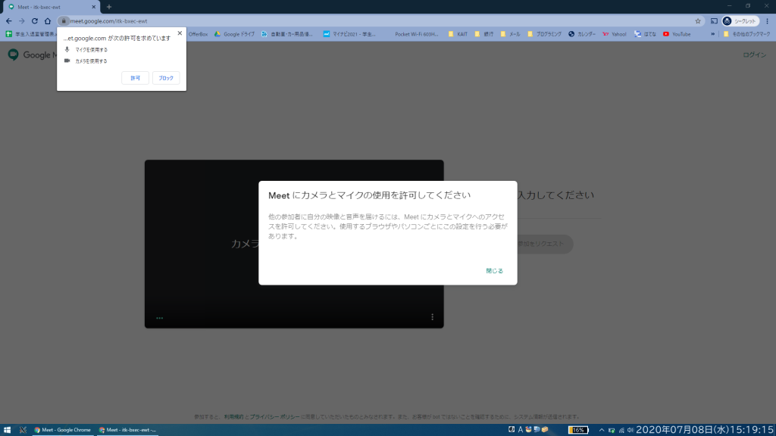The image size is (776, 436).
Task: Open the マイナビ2021 bookmark
Action: pyautogui.click(x=349, y=34)
